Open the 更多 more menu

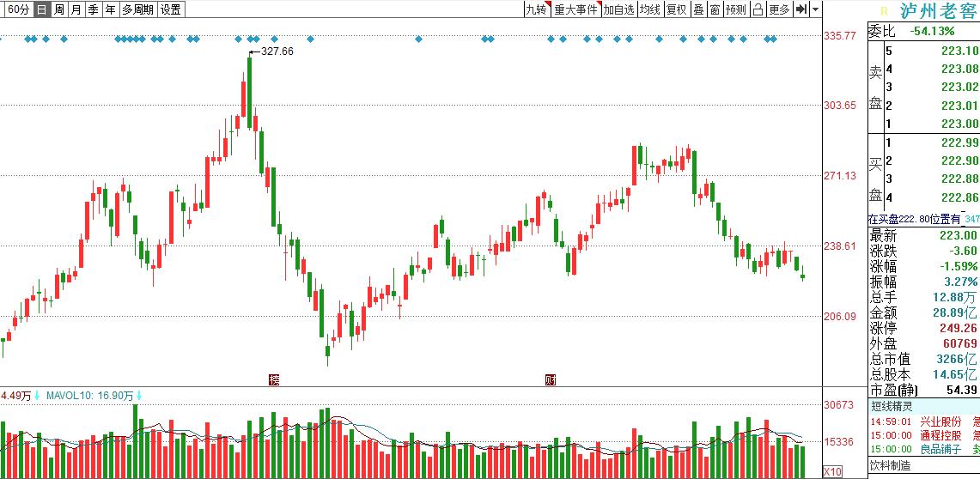[779, 9]
